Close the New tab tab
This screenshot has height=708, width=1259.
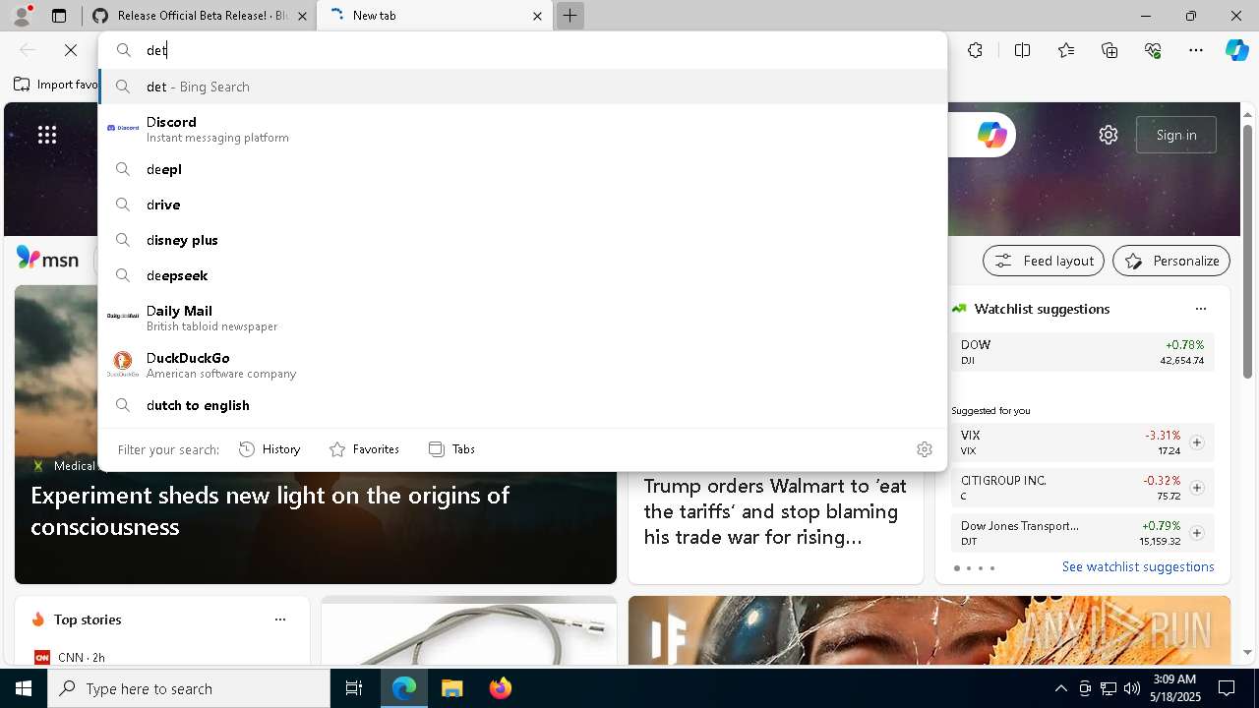pyautogui.click(x=537, y=16)
